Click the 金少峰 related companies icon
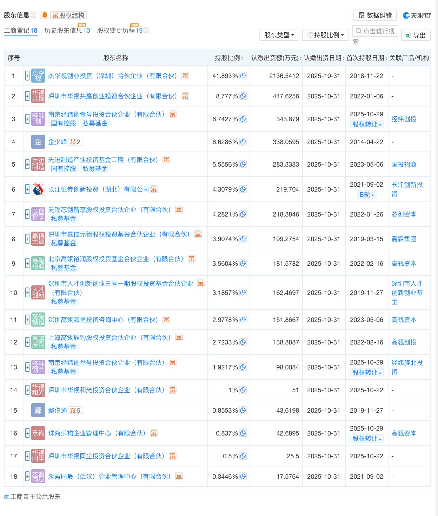 click(x=75, y=142)
